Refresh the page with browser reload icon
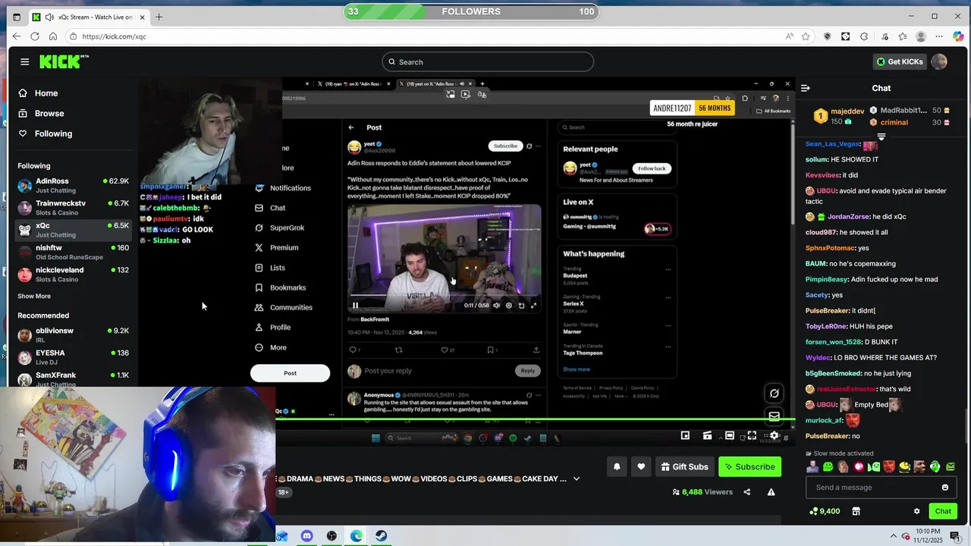The image size is (971, 546). (35, 36)
